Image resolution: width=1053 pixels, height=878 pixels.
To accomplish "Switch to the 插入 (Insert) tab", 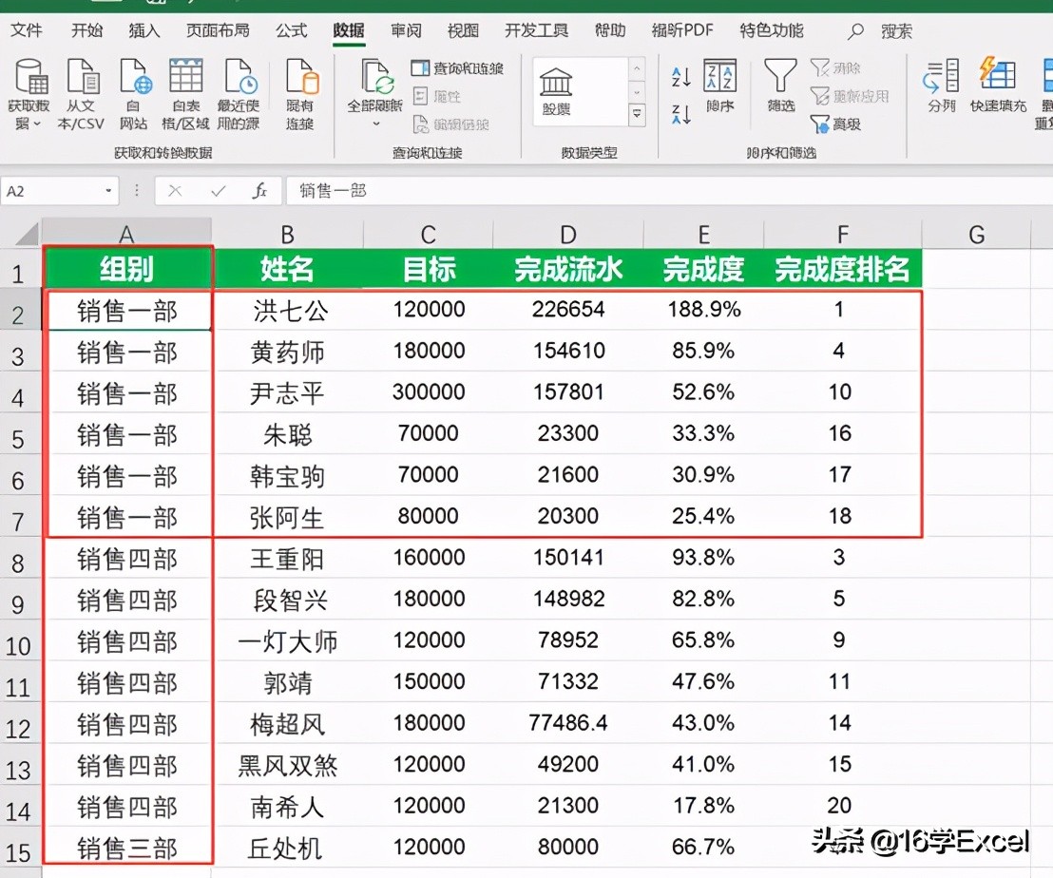I will [x=144, y=30].
